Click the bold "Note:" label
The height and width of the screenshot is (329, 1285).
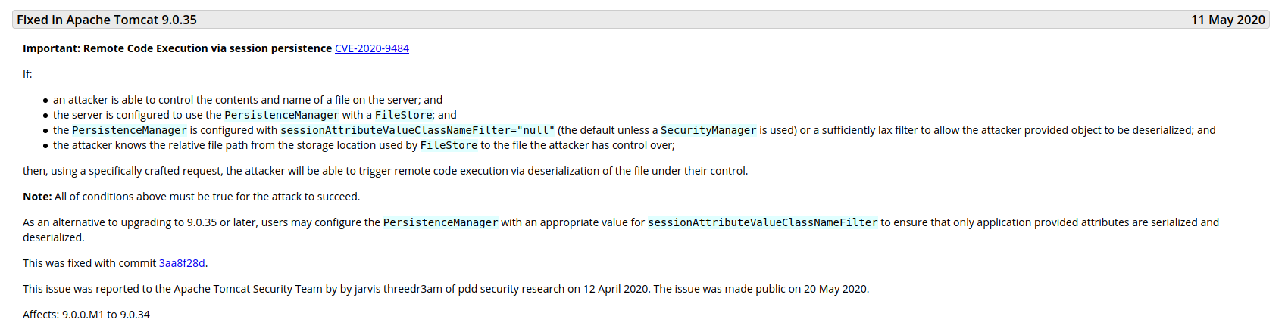(x=37, y=197)
